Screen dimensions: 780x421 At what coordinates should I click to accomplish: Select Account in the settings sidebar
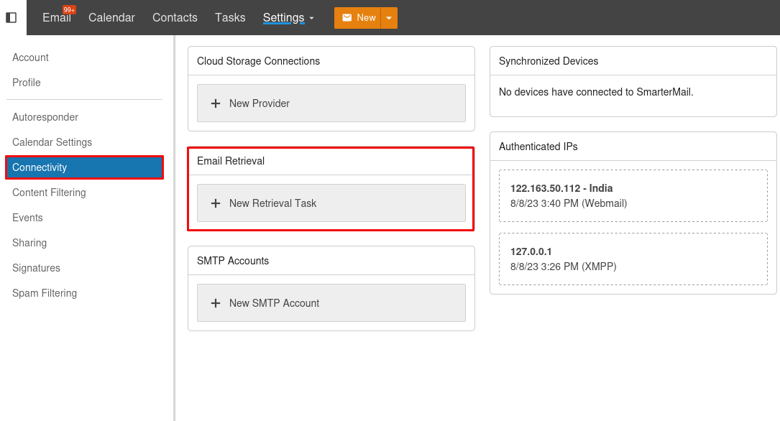(x=30, y=57)
